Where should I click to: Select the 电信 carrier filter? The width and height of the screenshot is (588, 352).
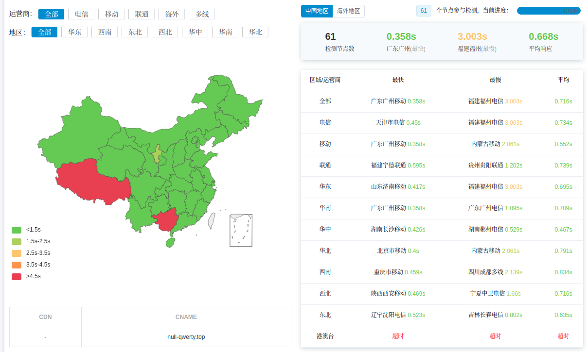click(81, 14)
